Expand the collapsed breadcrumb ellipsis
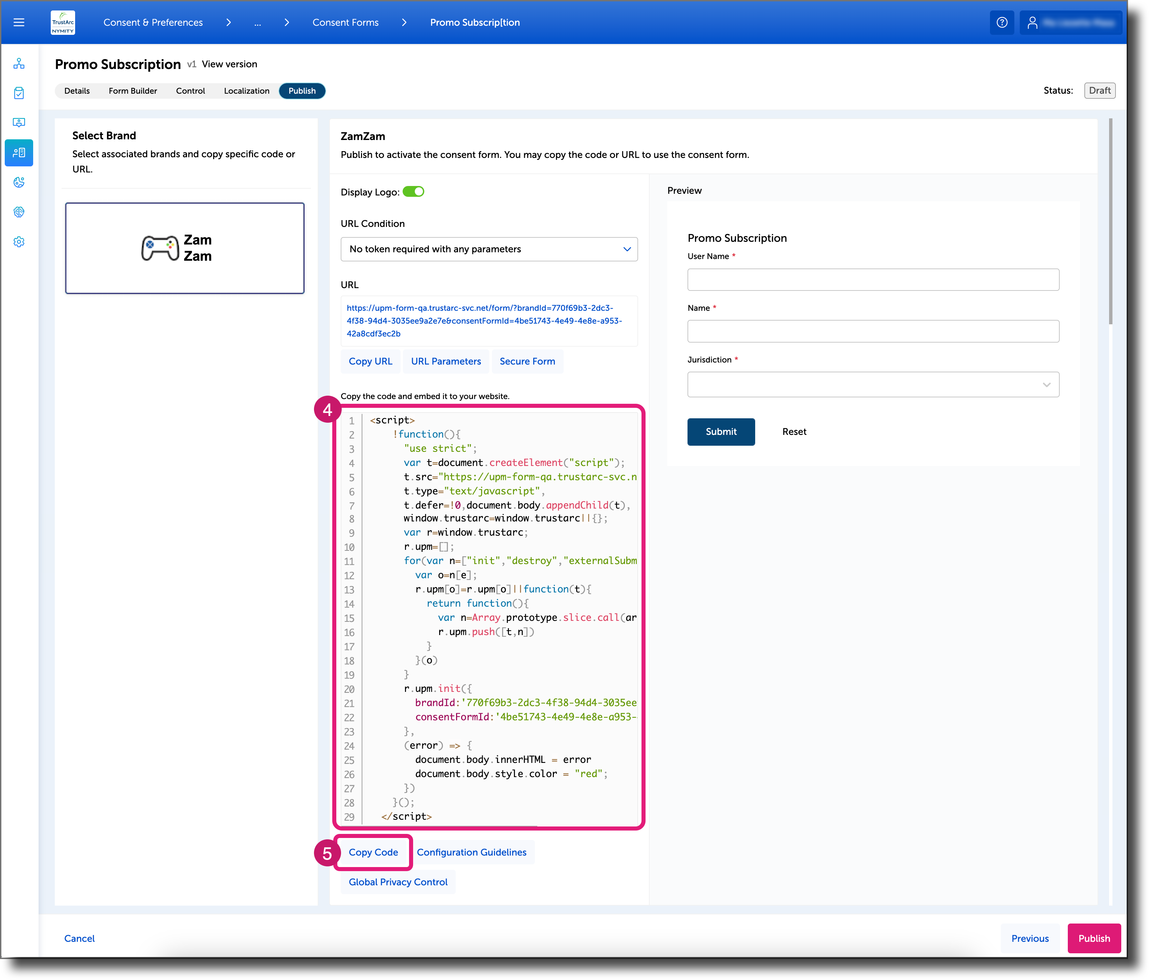Viewport: 1149px width, 980px height. coord(258,23)
